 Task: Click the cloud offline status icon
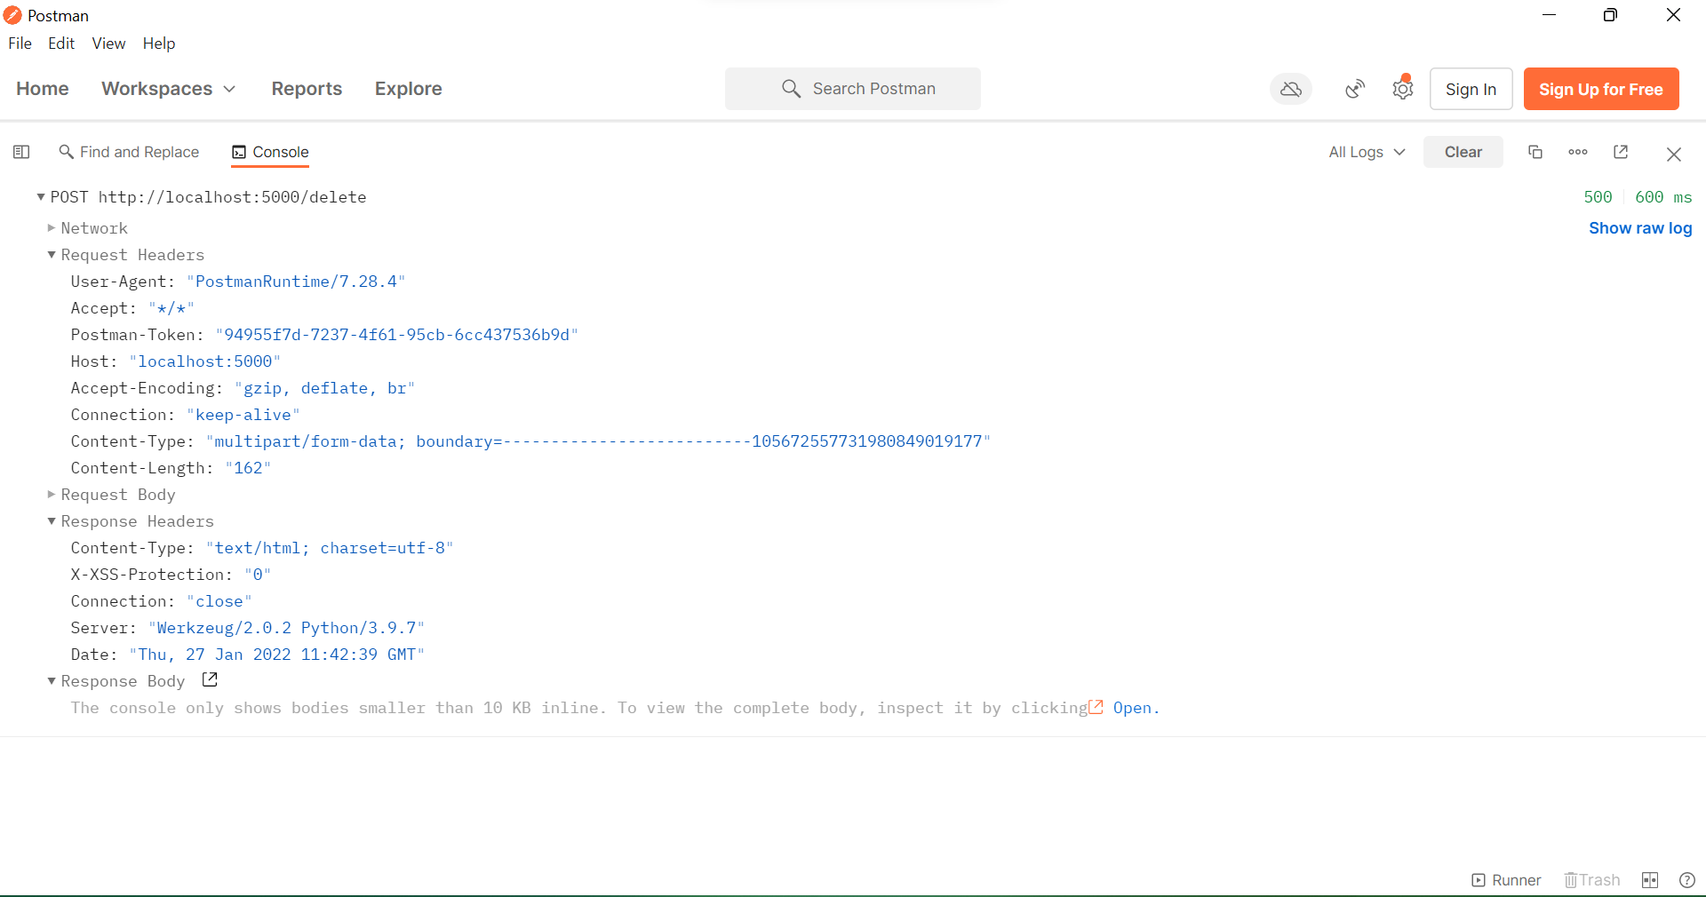click(1290, 89)
